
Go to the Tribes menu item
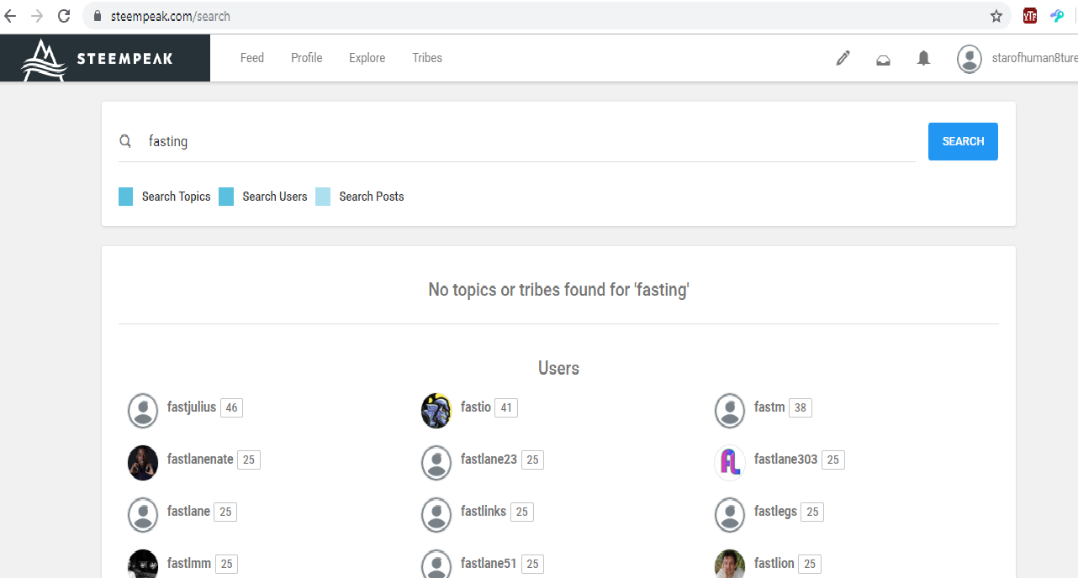tap(427, 58)
